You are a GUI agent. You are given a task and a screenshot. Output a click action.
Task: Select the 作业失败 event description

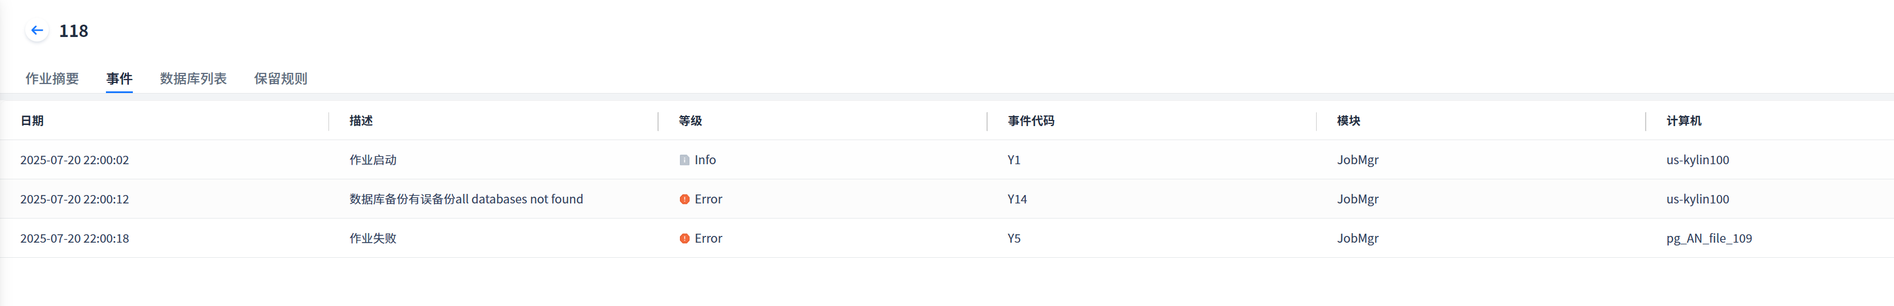(373, 238)
